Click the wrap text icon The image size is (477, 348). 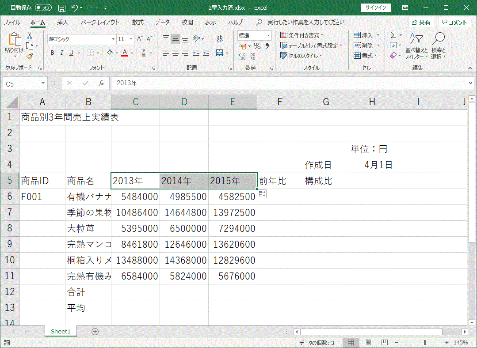pos(220,38)
